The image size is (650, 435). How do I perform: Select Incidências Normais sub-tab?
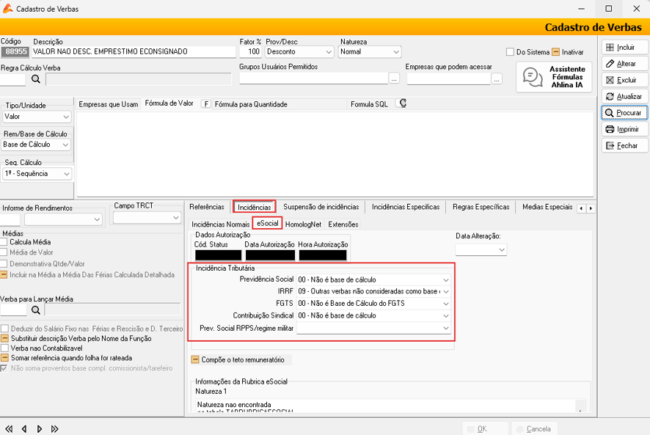point(221,224)
